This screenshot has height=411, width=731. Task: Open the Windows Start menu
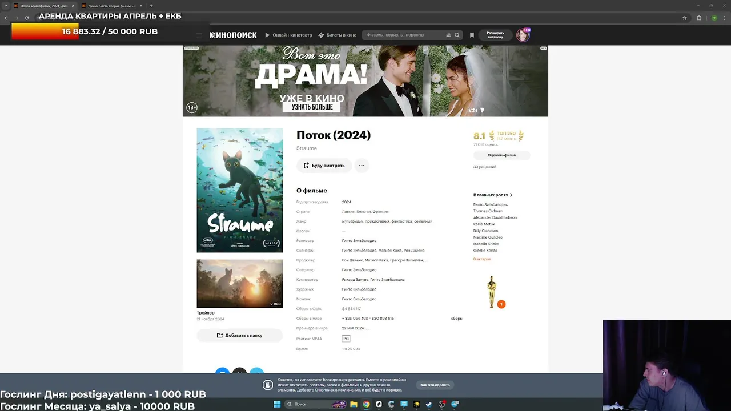[277, 404]
